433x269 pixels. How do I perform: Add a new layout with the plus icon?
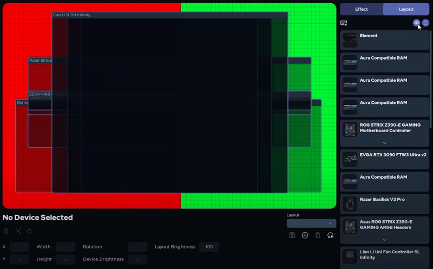tap(305, 235)
